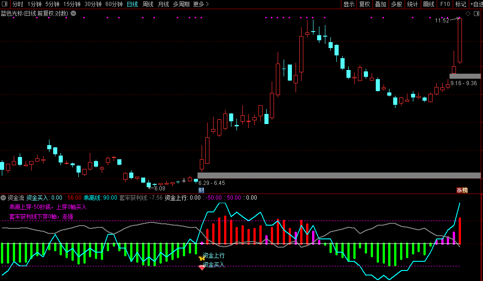The width and height of the screenshot is (483, 281).
Task: Expand the 更多 period options
Action: tap(201, 4)
